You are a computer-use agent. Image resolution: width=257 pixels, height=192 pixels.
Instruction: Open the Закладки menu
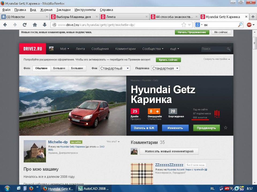tap(63, 10)
